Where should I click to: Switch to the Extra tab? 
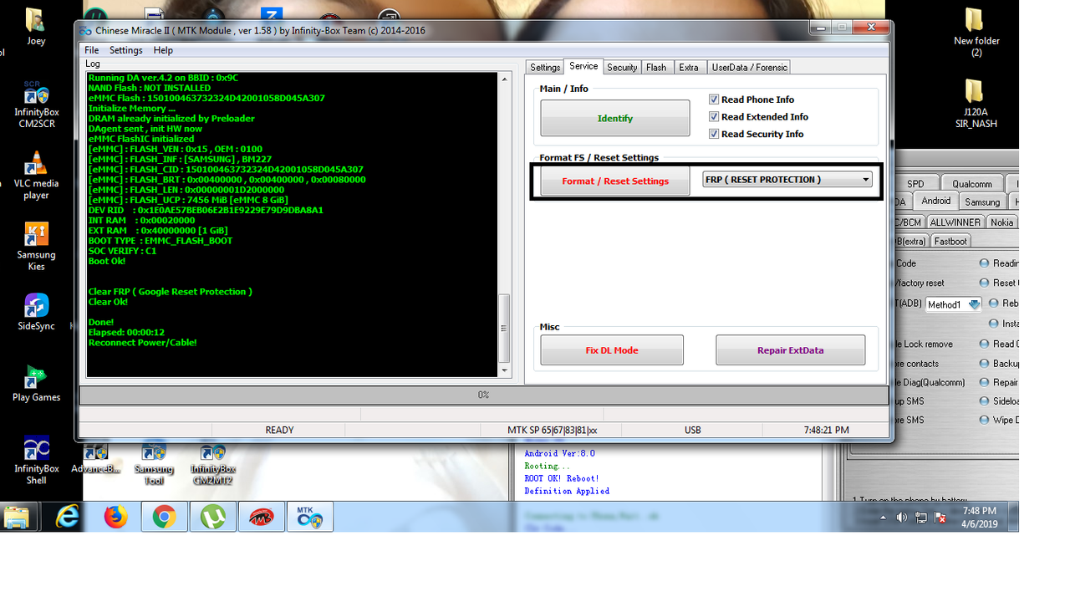pyautogui.click(x=689, y=68)
